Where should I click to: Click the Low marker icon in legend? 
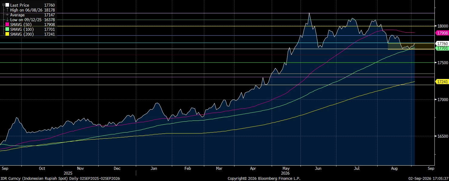click(7, 20)
